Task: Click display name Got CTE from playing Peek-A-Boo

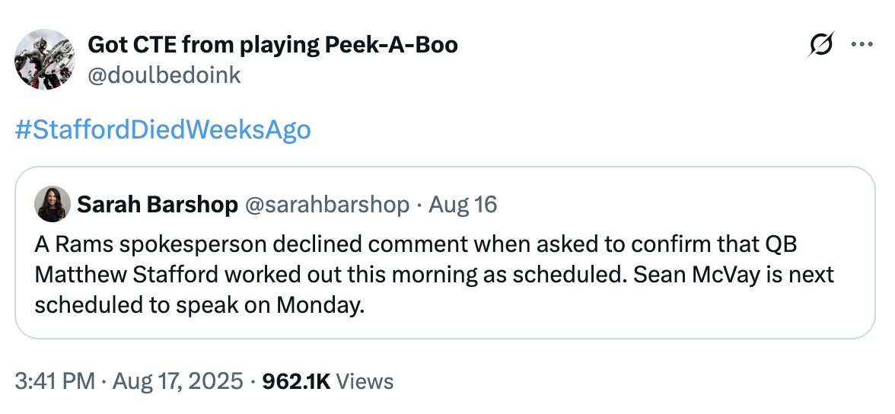Action: 272,45
